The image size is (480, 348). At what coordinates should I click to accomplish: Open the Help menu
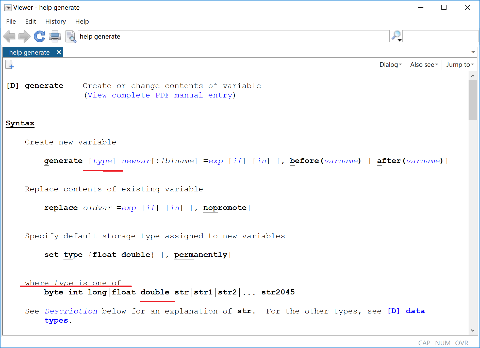point(82,22)
